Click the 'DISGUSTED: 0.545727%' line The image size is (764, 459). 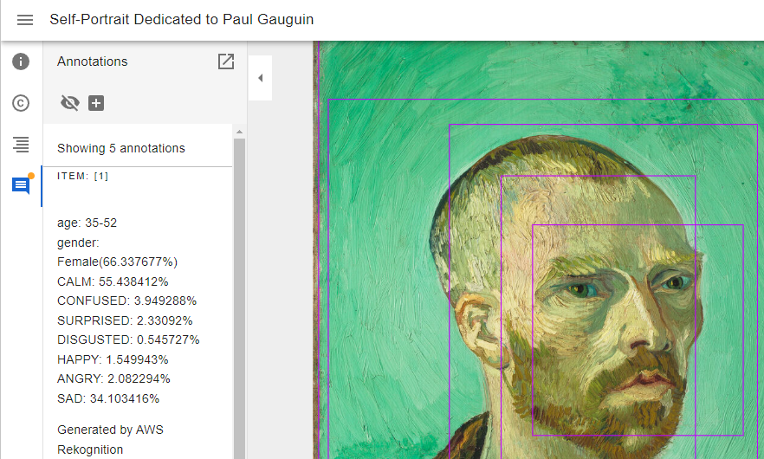point(128,339)
